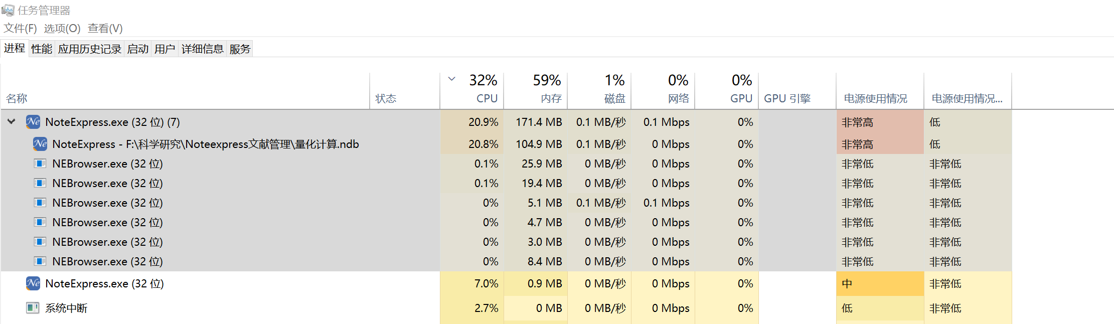This screenshot has height=324, width=1114.
Task: Click the first NEBrowser.exe process icon
Action: (40, 164)
